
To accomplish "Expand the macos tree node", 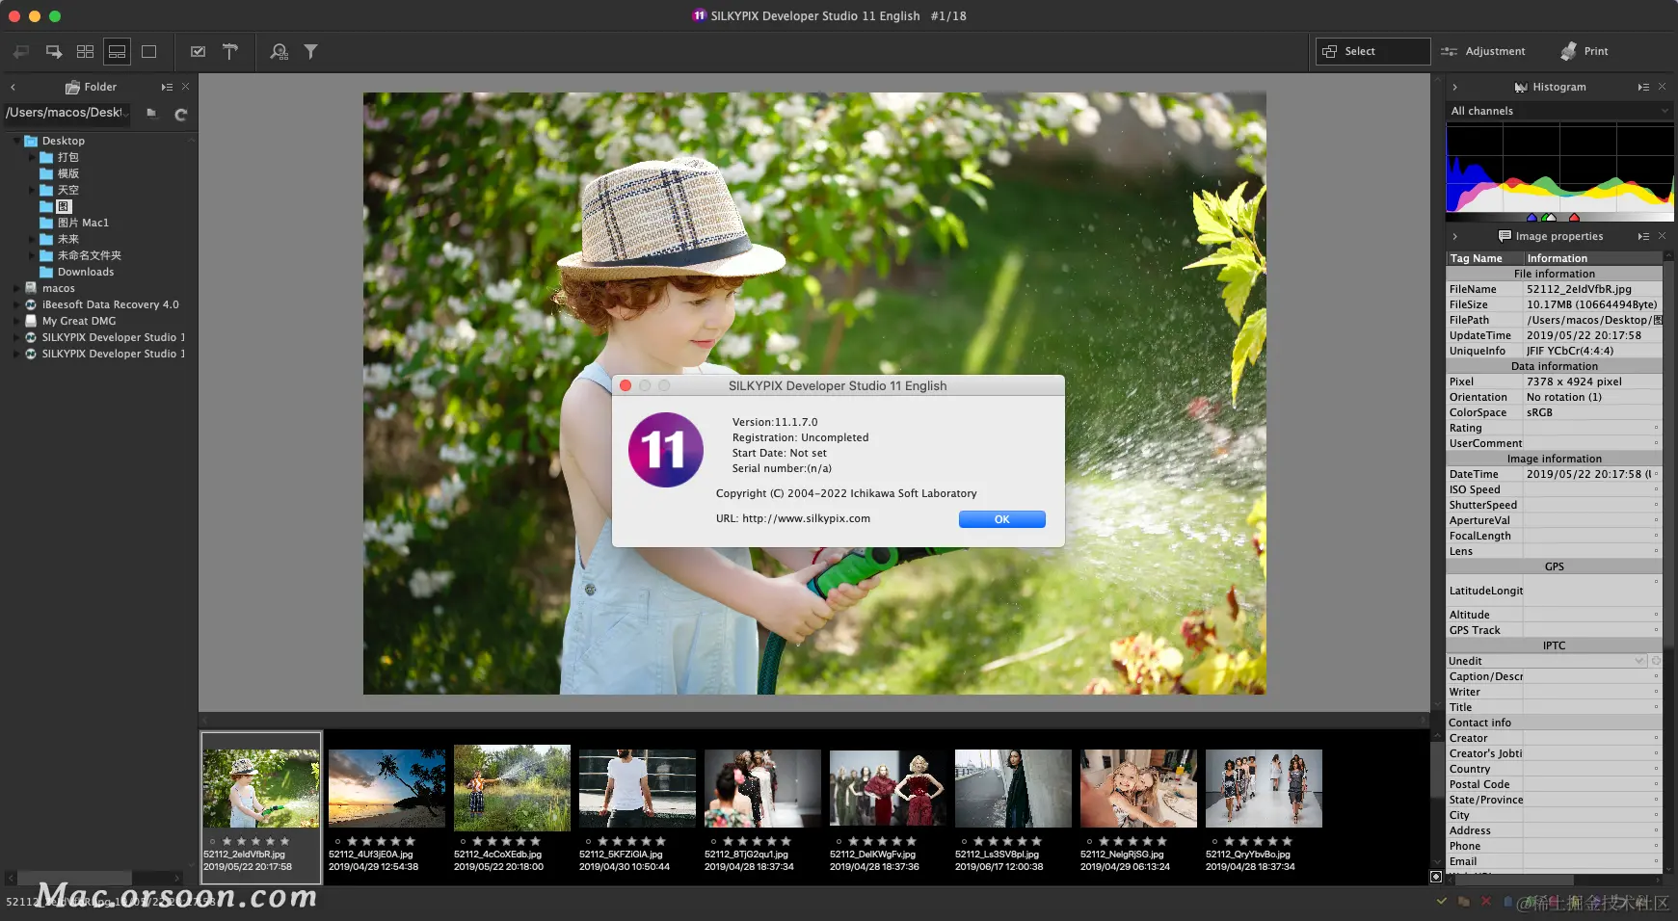I will click(16, 288).
